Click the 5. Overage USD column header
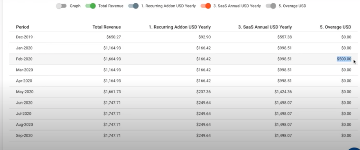 (x=335, y=27)
